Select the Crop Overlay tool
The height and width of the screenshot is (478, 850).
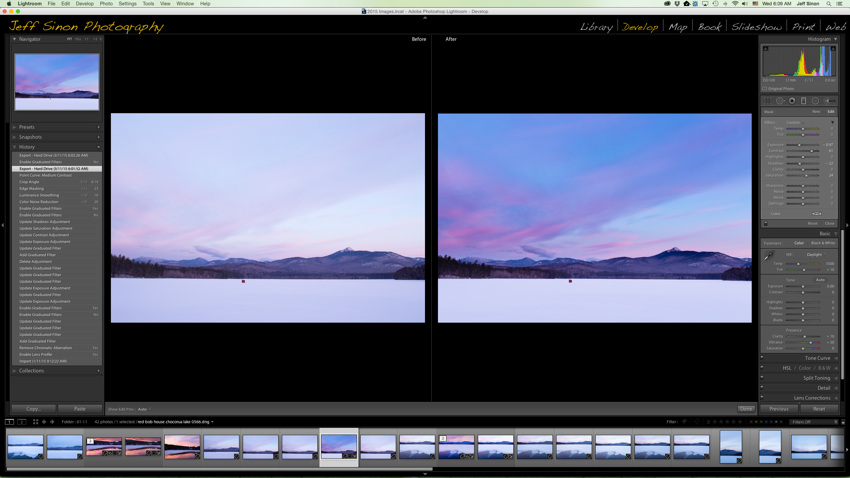pyautogui.click(x=768, y=101)
